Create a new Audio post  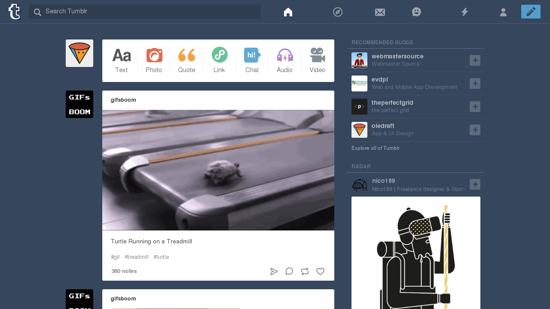point(284,61)
